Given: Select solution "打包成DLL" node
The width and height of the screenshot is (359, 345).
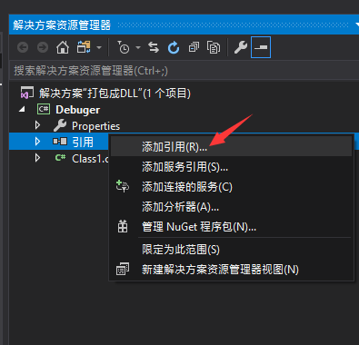Looking at the screenshot, I should pyautogui.click(x=115, y=94).
